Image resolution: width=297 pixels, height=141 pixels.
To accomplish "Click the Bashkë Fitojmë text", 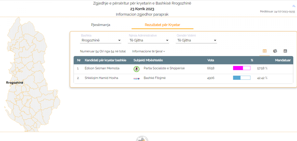I will (154, 78).
